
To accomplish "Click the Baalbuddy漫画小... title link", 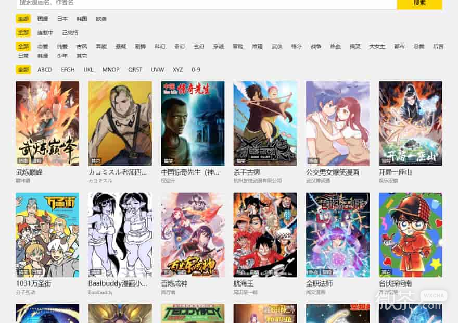I will coord(118,283).
